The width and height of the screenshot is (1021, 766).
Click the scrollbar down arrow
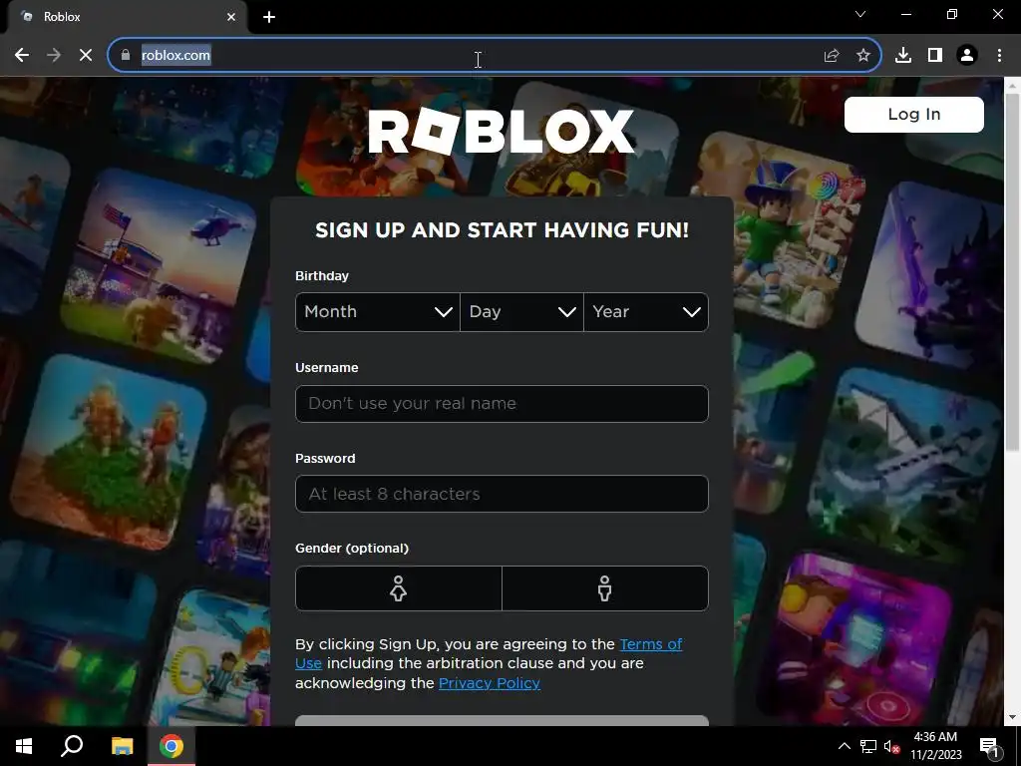[1013, 718]
